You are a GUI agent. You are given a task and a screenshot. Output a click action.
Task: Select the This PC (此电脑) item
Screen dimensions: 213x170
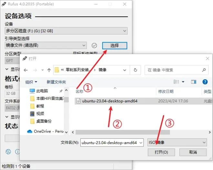(42, 91)
